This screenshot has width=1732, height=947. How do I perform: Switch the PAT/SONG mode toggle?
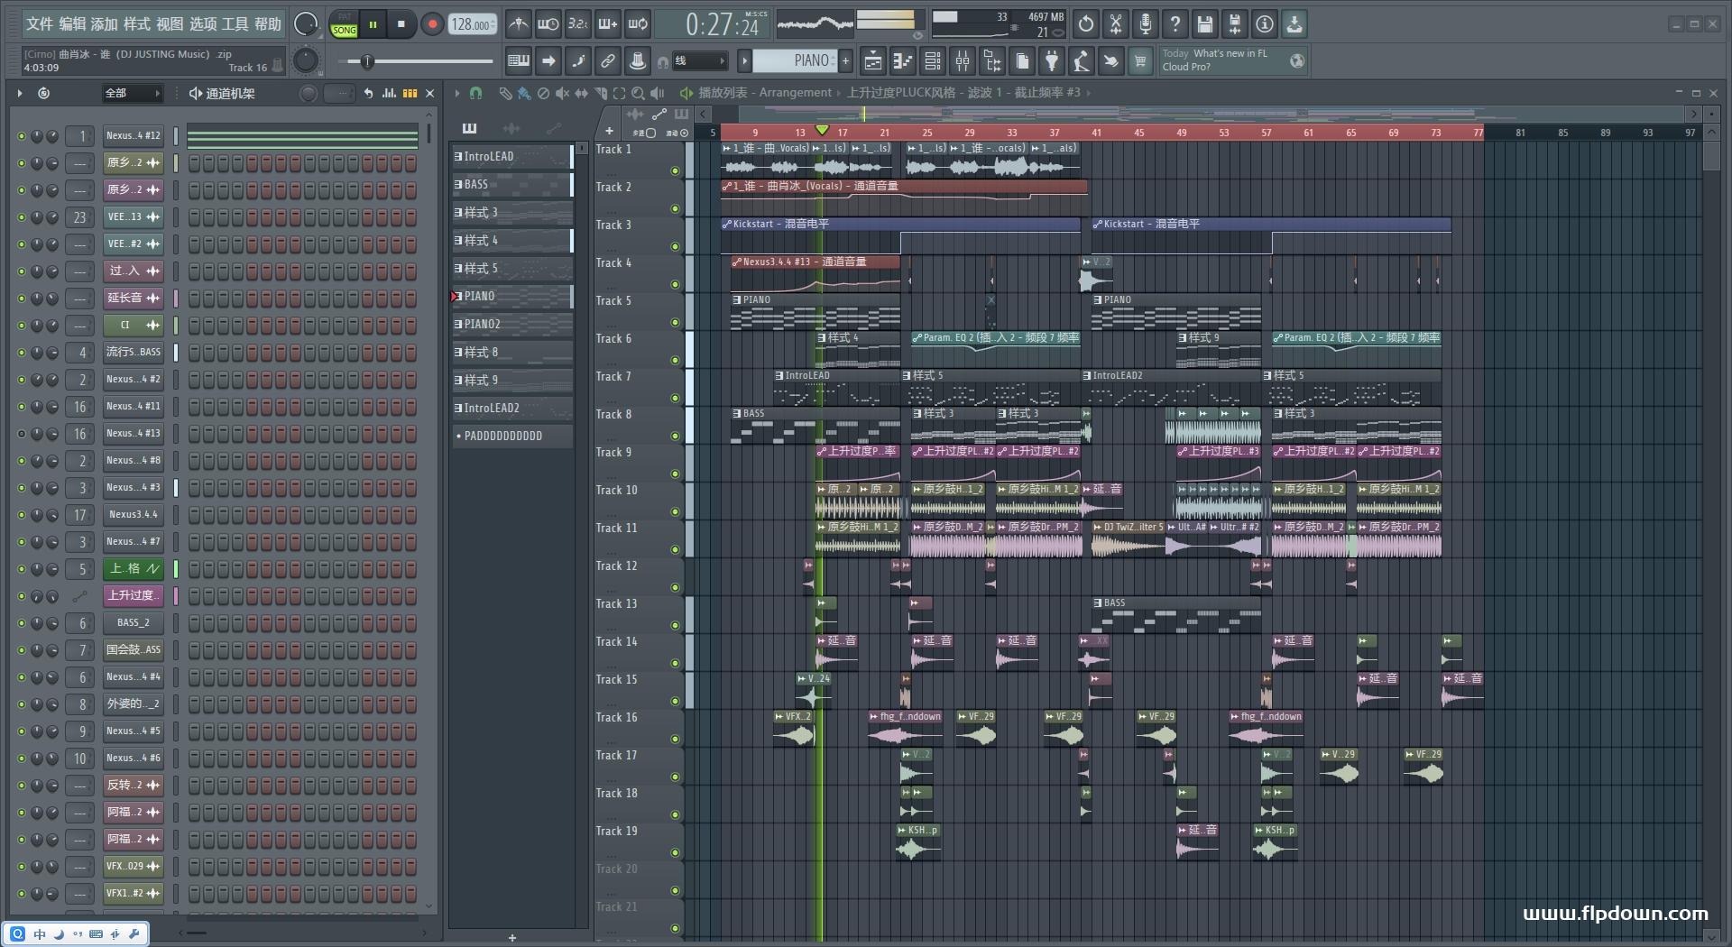tap(344, 24)
